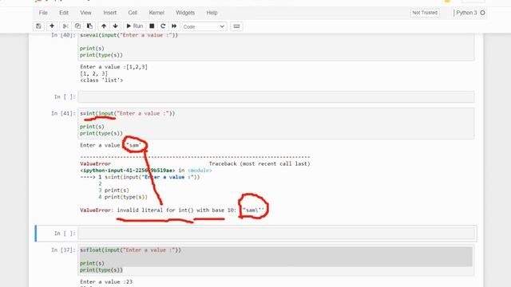Image resolution: width=511 pixels, height=287 pixels.
Task: Click the s=eval(input(...)) code in cell 40
Action: 129,35
